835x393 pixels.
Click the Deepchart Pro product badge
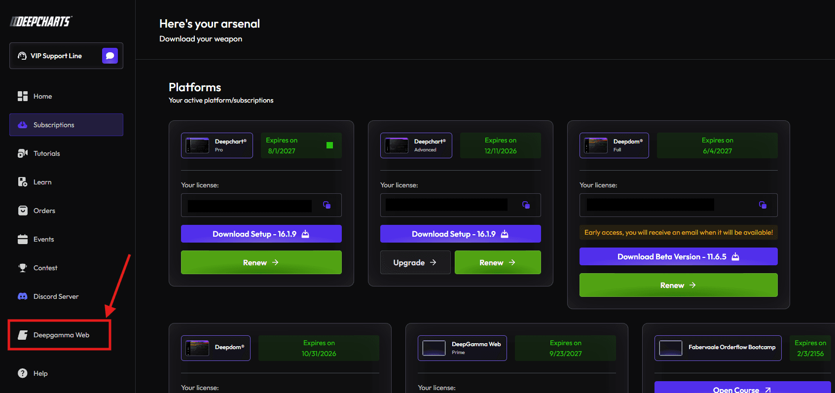(x=217, y=145)
